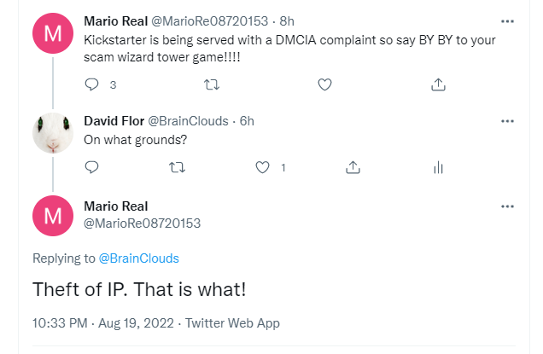This screenshot has width=543, height=354.
Task: Reply to Mario Real's first tweet
Action: [93, 84]
